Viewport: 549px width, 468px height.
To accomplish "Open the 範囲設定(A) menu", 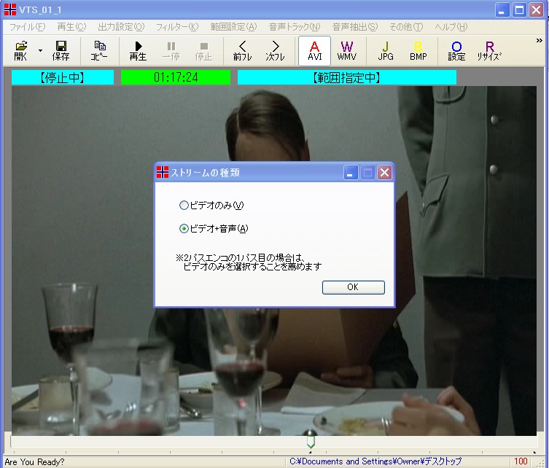I will tap(233, 27).
